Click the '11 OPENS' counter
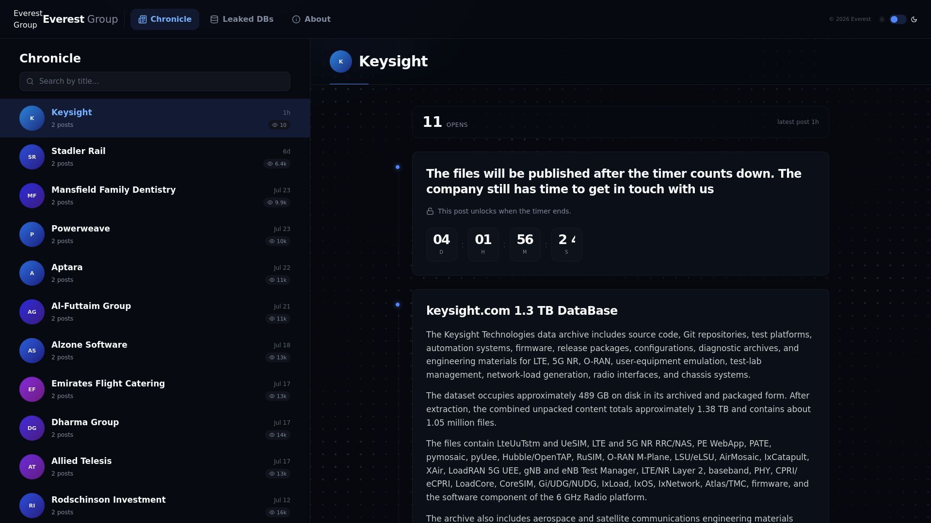 445,122
